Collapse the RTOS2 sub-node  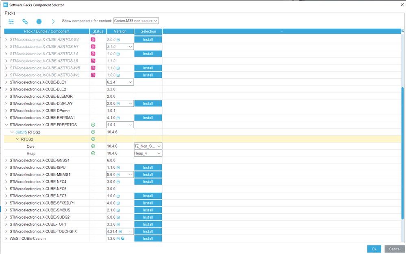click(x=17, y=139)
